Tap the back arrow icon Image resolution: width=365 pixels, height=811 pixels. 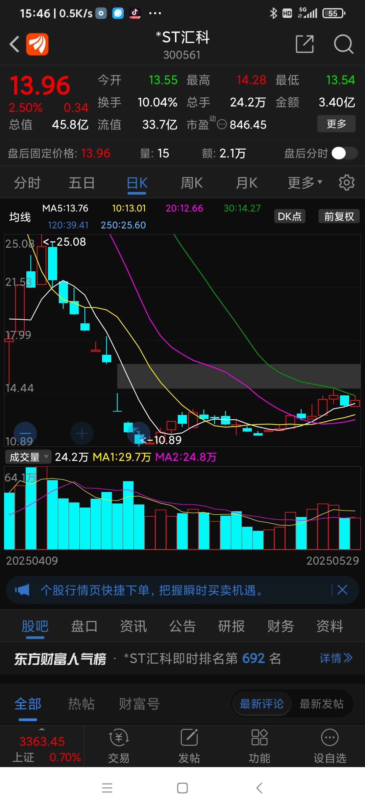[x=14, y=44]
